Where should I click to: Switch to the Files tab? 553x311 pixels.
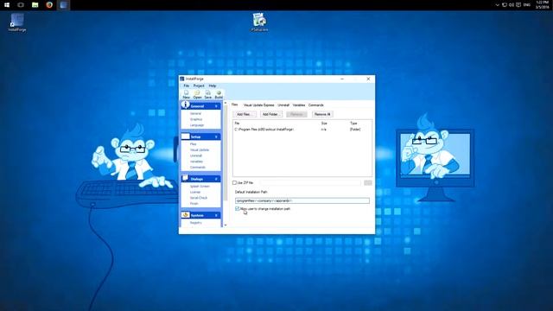[x=235, y=105]
